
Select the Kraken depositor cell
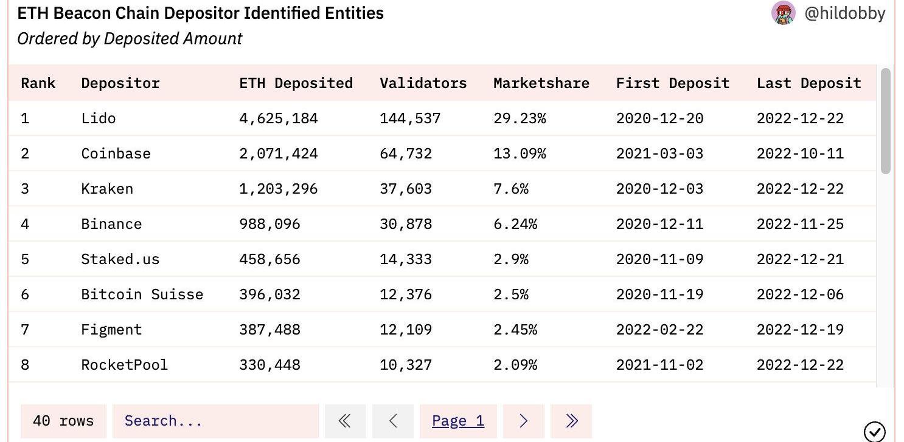click(x=107, y=189)
